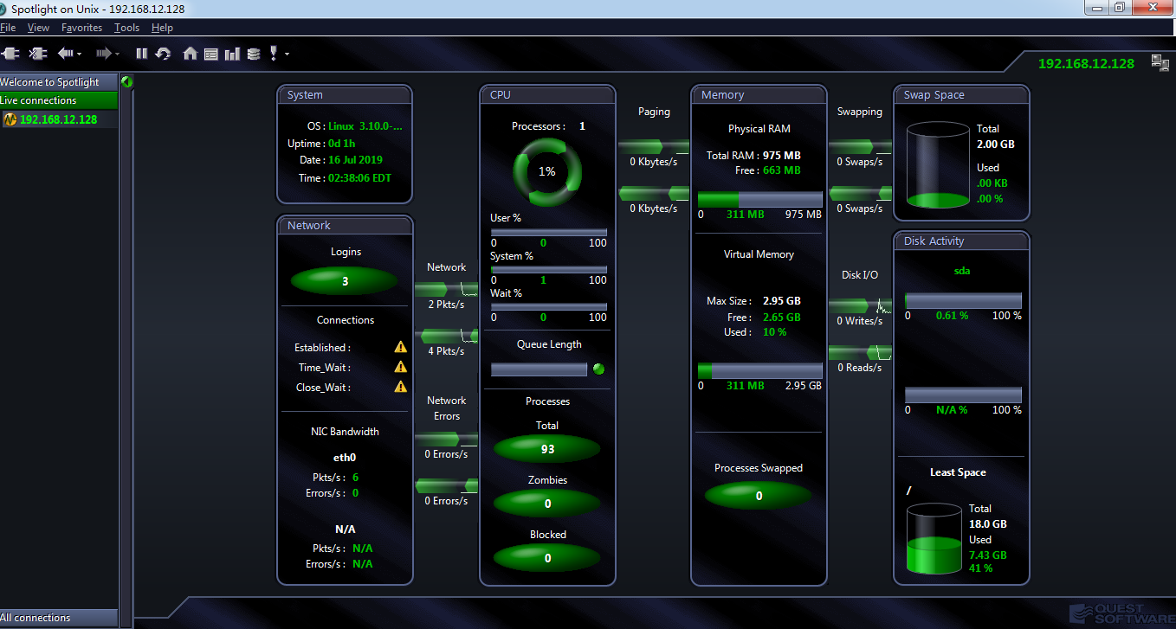Click the Connect plug icon in toolbar

(11, 54)
